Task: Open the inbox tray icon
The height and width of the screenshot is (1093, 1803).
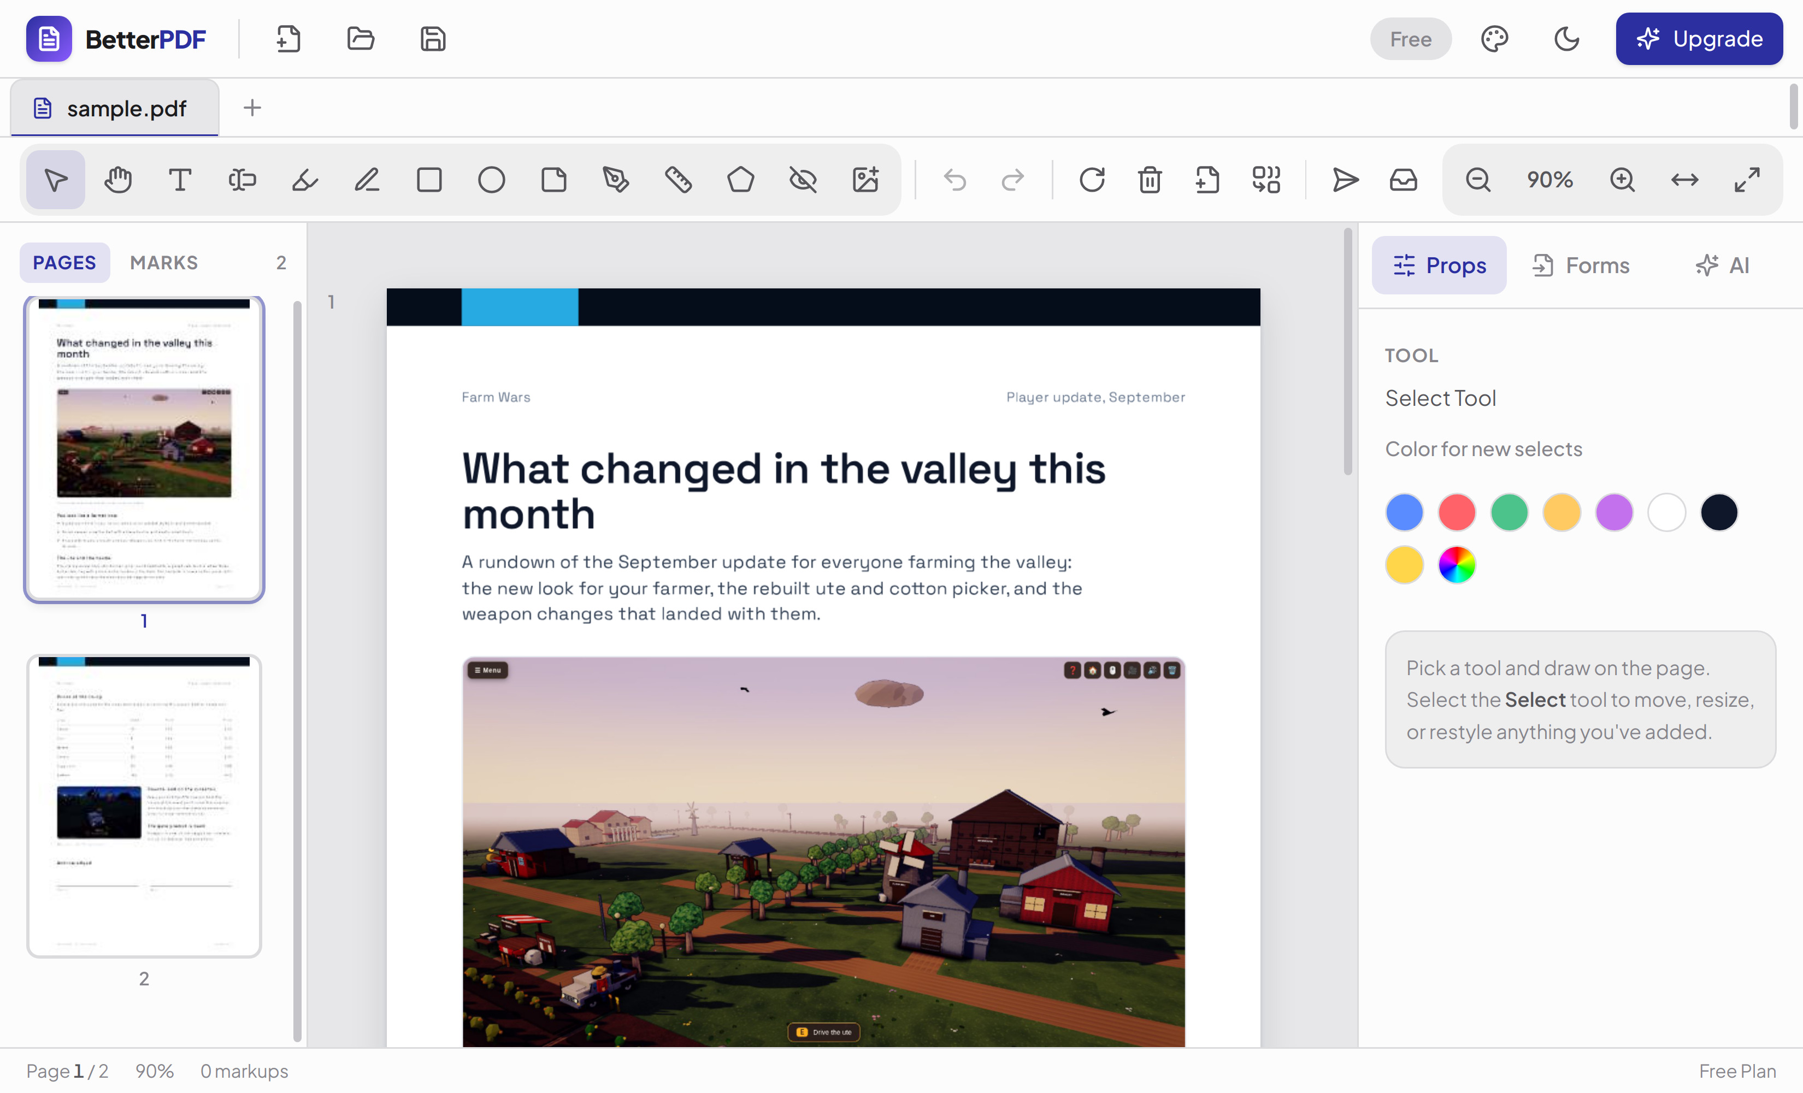Action: (x=1403, y=179)
